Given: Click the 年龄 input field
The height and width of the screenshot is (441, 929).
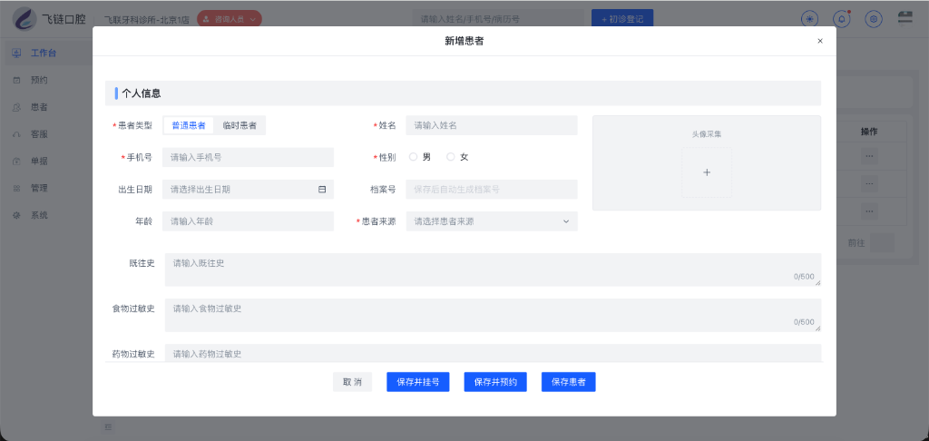Looking at the screenshot, I should click(249, 221).
